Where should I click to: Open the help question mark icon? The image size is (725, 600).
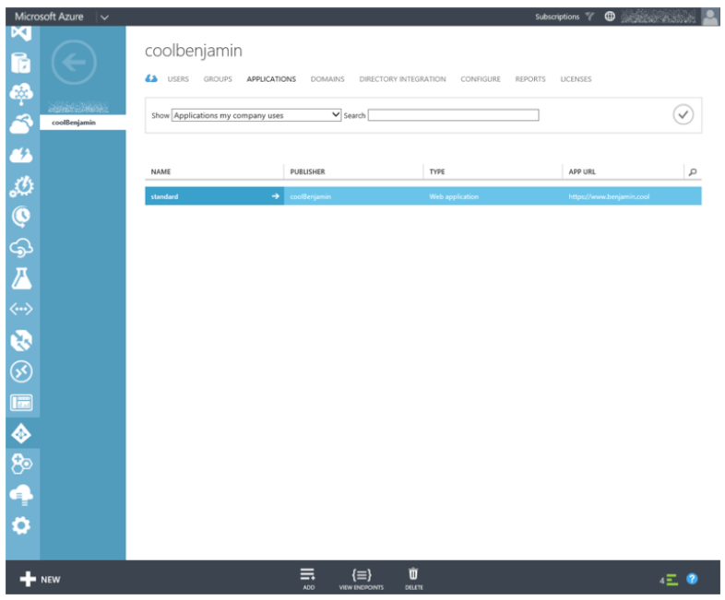692,579
